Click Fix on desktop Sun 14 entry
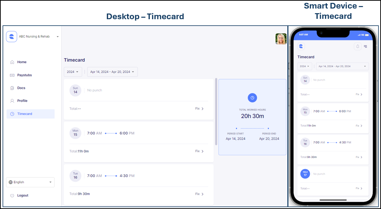The width and height of the screenshot is (381, 209). [x=199, y=109]
